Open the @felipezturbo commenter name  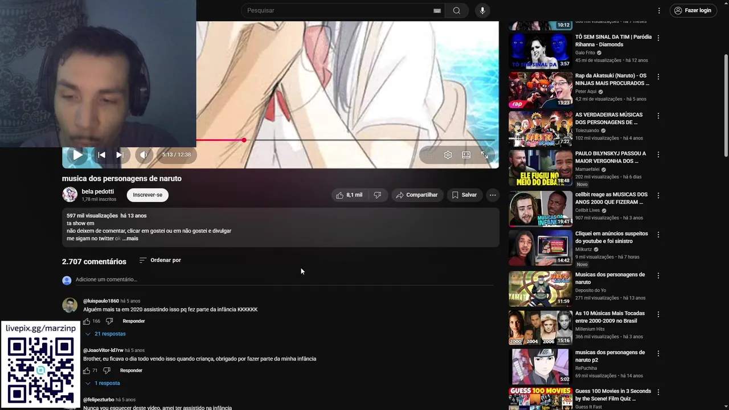click(99, 400)
